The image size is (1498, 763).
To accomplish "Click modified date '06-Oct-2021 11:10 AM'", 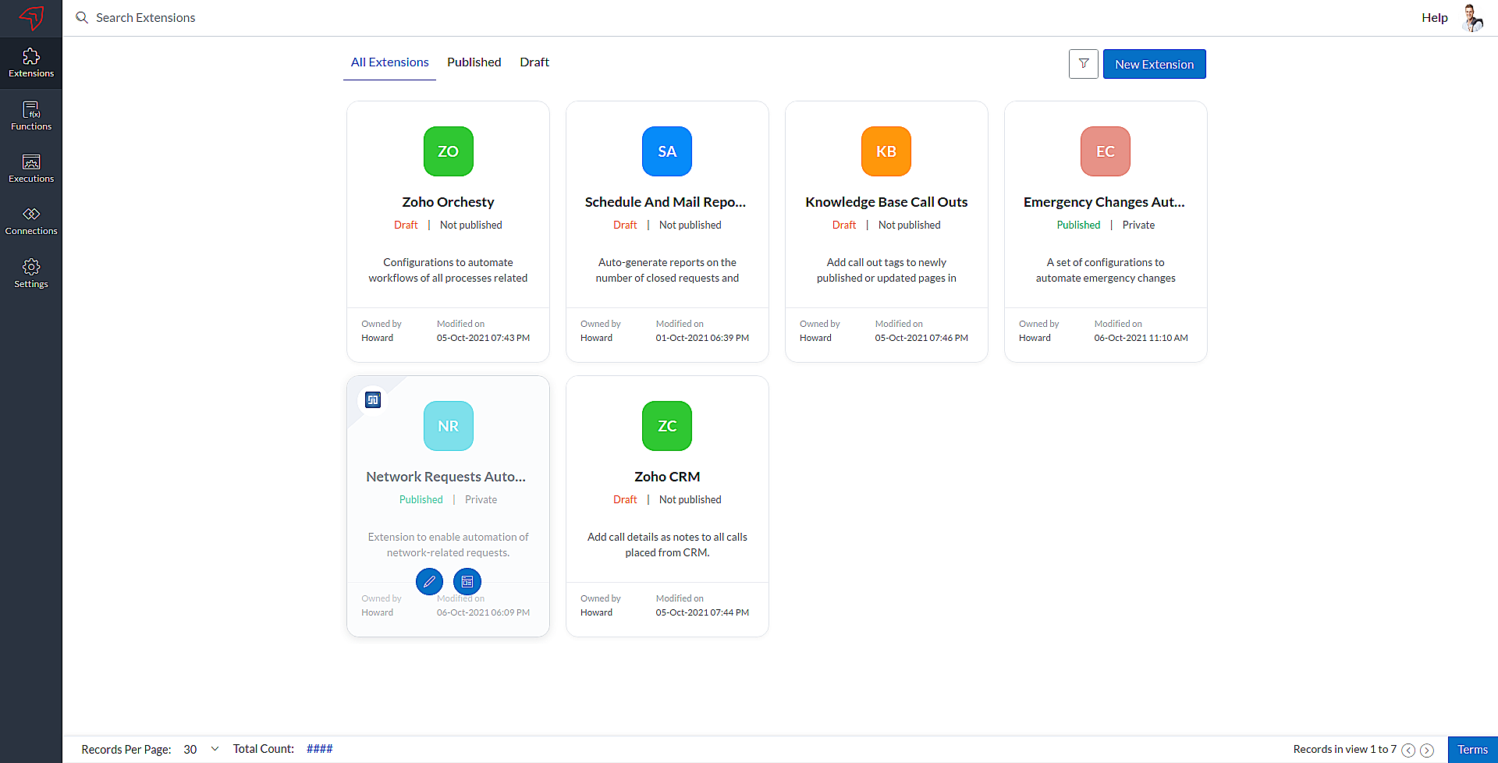I will pos(1141,339).
